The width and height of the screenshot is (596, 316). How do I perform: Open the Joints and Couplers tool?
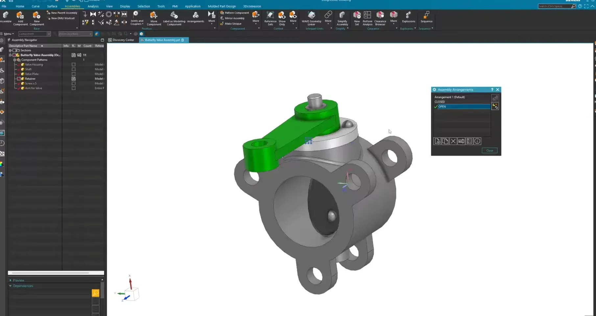tap(137, 18)
